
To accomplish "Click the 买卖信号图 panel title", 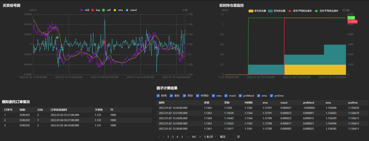I will 11,5.
